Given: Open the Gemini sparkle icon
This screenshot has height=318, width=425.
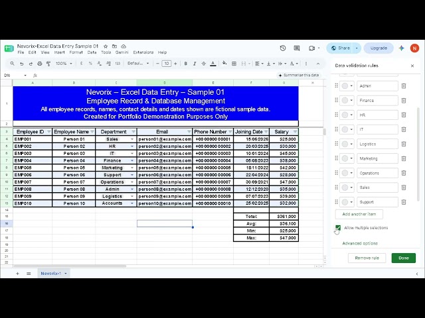Looking at the screenshot, I should coord(401,48).
